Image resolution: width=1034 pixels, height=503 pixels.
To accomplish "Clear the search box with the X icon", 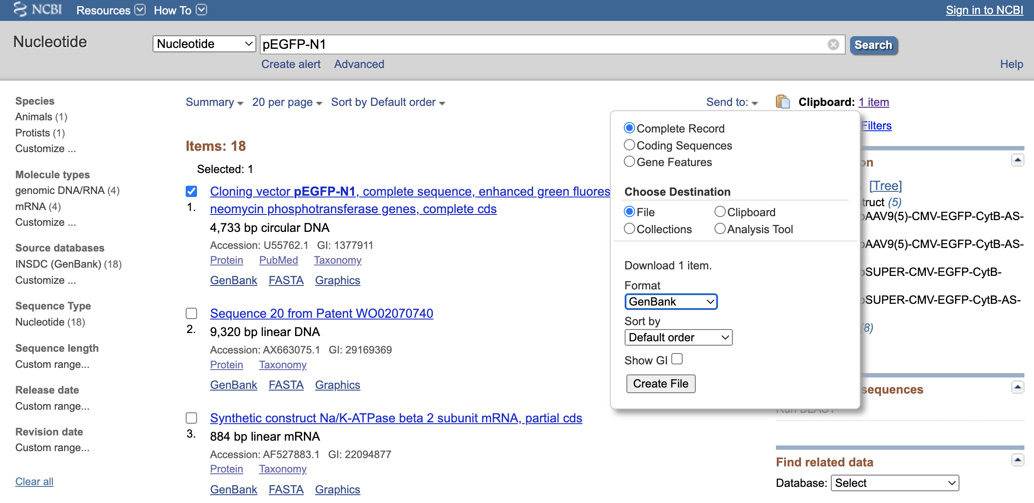I will 833,44.
